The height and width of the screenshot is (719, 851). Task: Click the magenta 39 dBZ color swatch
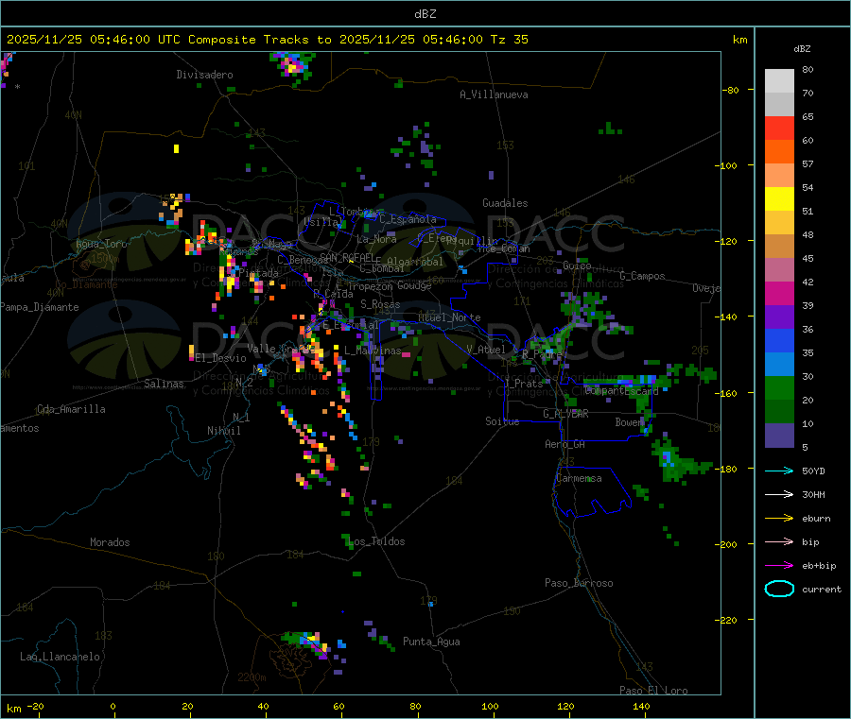tap(779, 293)
